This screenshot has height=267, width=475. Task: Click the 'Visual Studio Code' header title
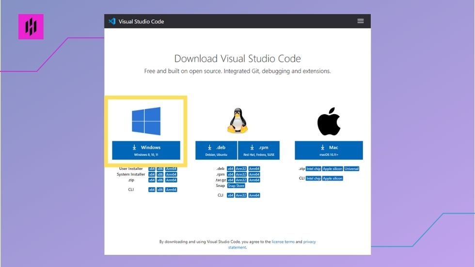pyautogui.click(x=141, y=21)
